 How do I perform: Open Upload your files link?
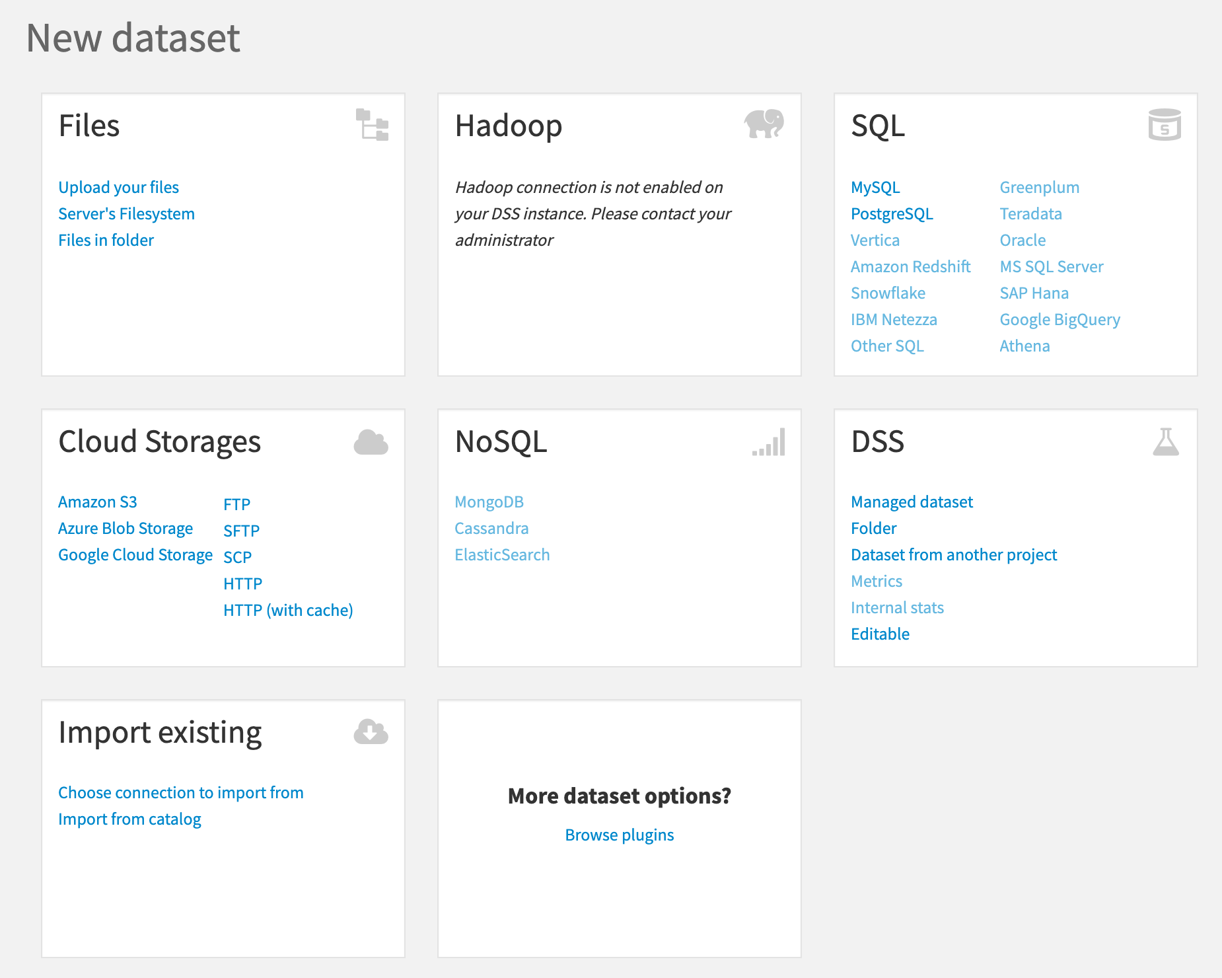(x=118, y=188)
